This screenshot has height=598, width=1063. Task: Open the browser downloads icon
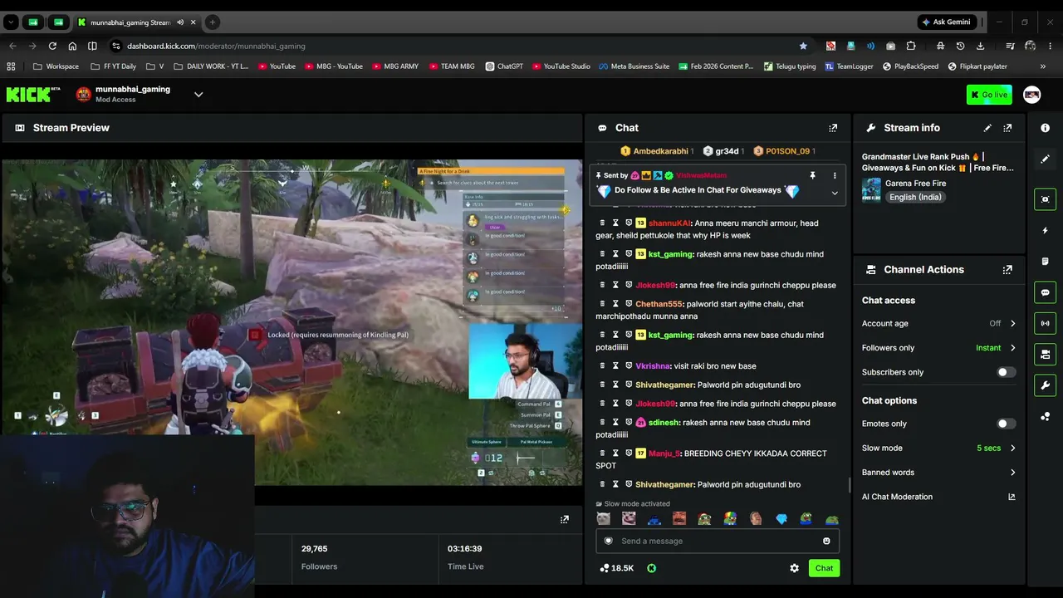tap(981, 46)
